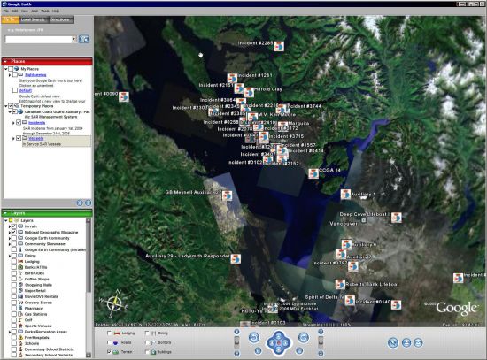Expand the Parks/Recreation Areas layer group
The width and height of the screenshot is (487, 360).
coord(10,332)
